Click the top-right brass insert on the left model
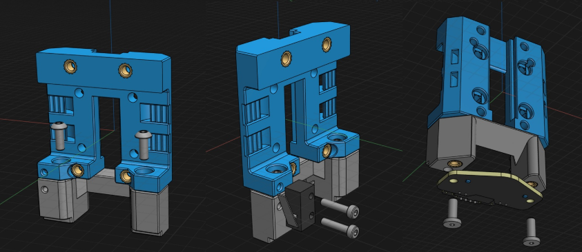The width and height of the screenshot is (582, 252). 126,70
